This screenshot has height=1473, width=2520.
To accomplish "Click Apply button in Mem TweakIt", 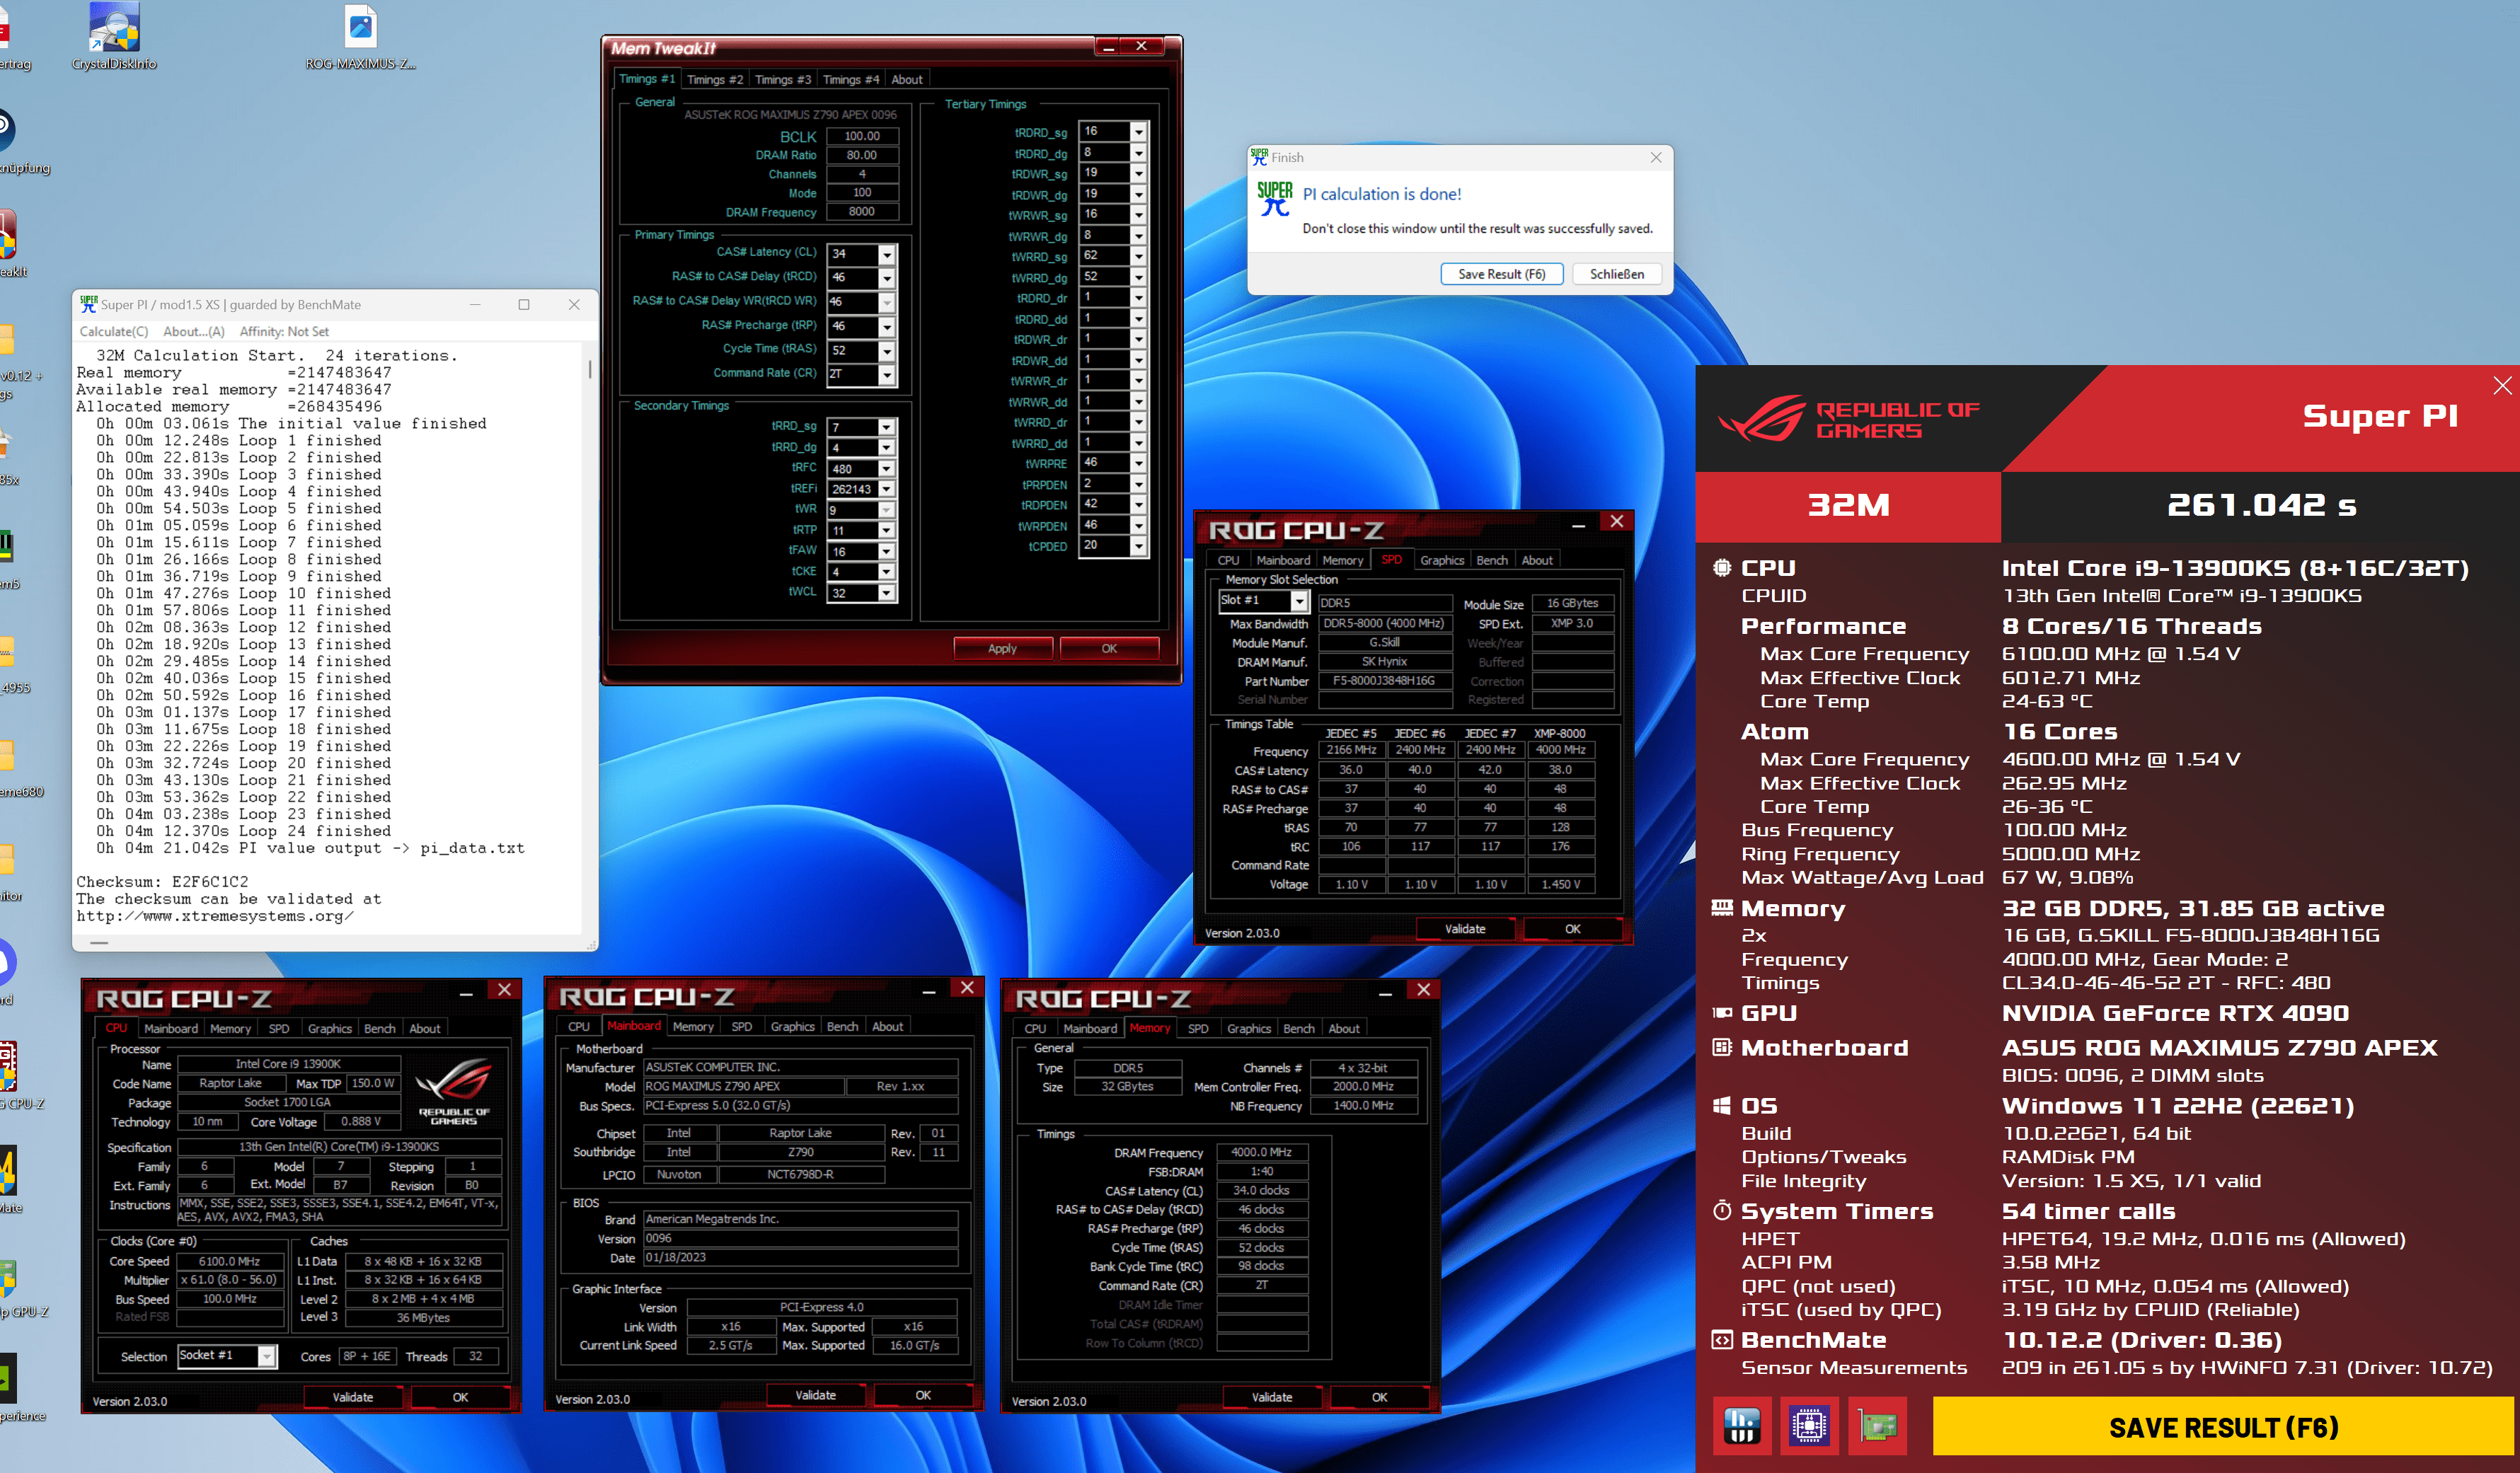I will coord(1002,649).
